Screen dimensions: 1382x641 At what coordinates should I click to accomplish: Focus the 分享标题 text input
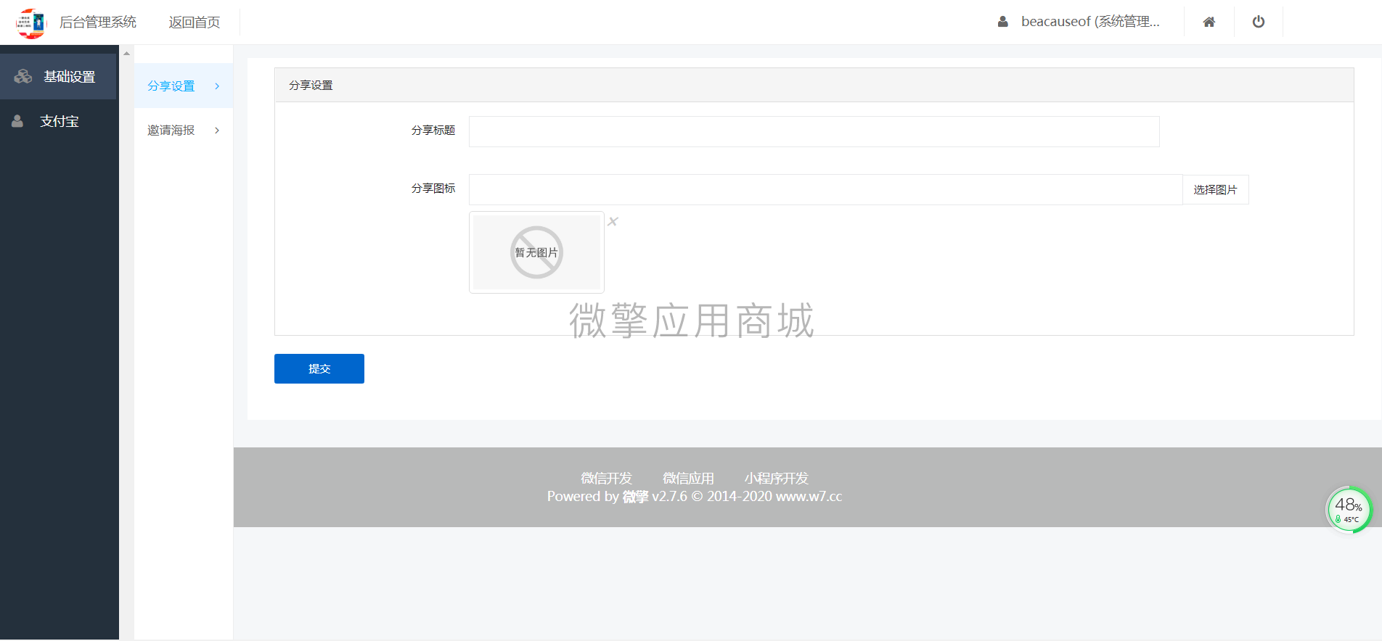pyautogui.click(x=814, y=131)
